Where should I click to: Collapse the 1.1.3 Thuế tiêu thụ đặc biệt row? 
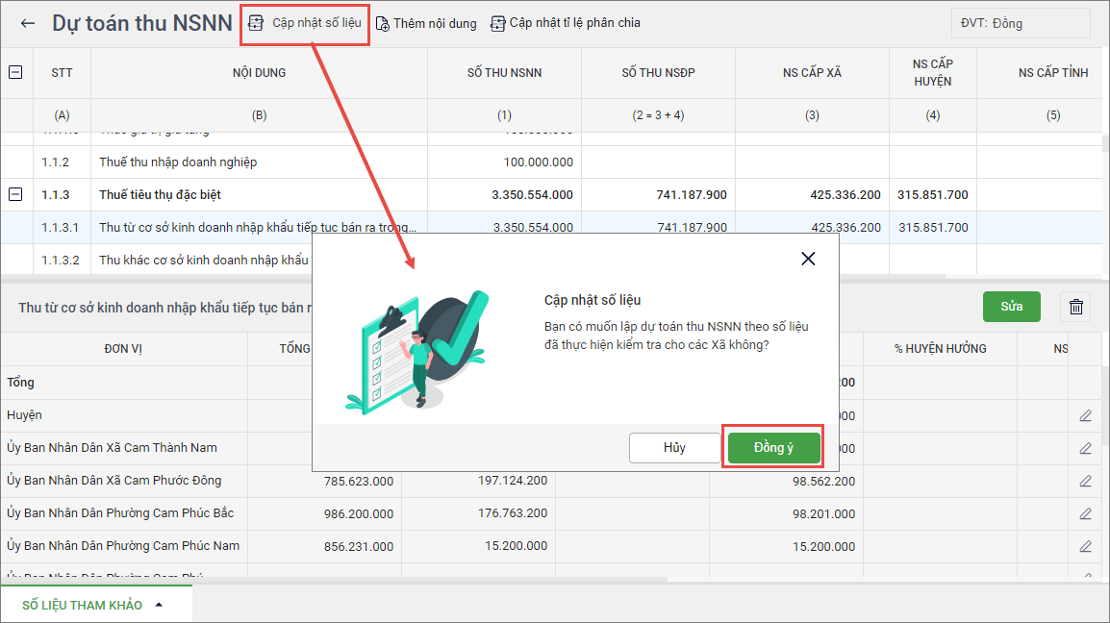pos(15,195)
